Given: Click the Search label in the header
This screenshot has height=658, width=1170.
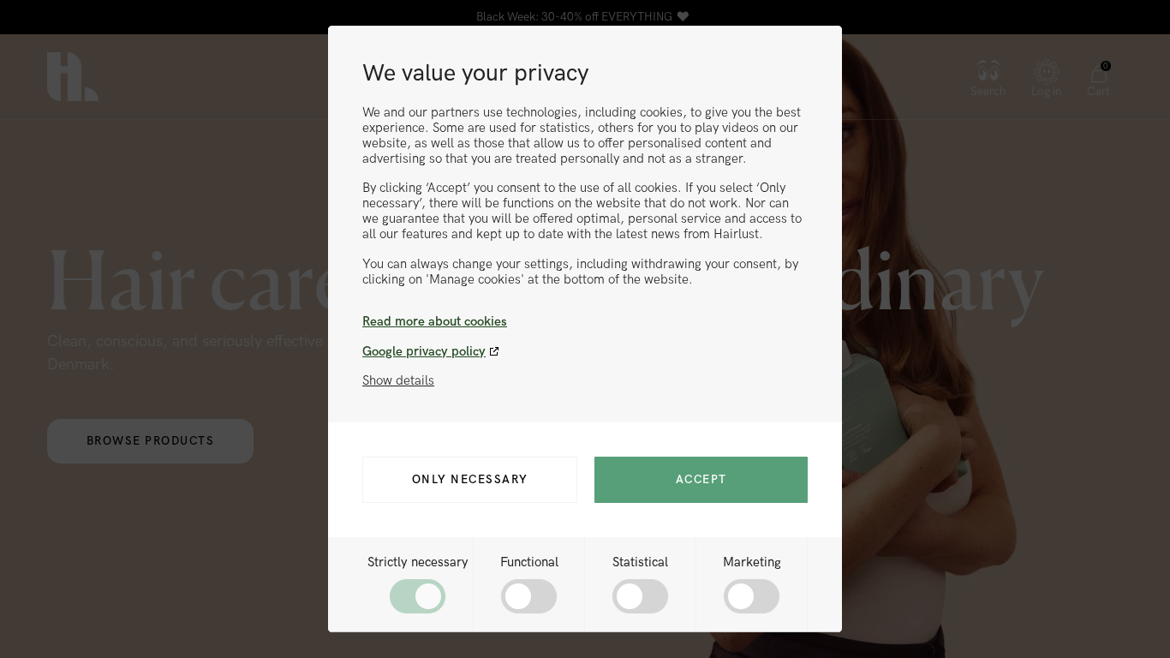Looking at the screenshot, I should 988,92.
